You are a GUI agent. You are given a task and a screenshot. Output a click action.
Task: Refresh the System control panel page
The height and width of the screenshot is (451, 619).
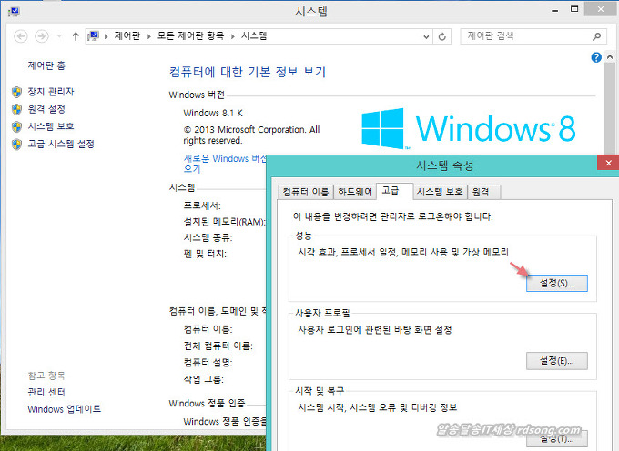click(x=441, y=36)
